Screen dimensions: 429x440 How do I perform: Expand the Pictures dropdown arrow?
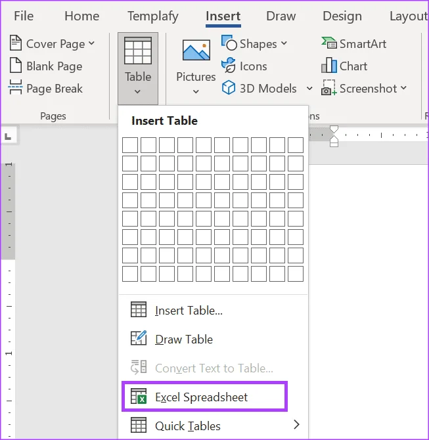click(x=196, y=91)
